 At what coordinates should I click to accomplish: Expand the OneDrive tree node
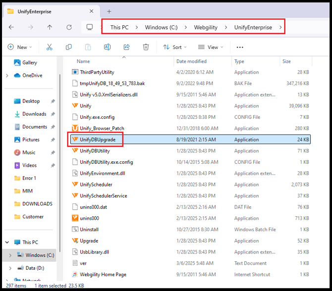(x=7, y=76)
